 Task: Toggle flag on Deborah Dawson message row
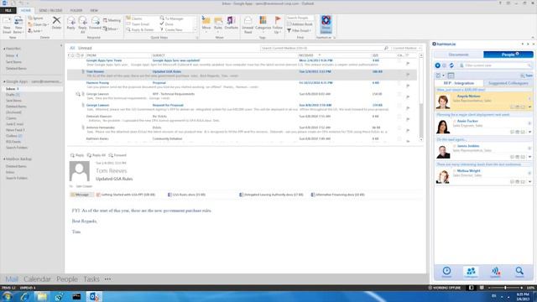coord(408,119)
